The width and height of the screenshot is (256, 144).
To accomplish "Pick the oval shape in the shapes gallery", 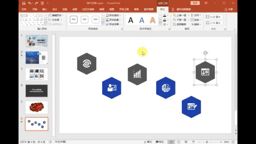I will pyautogui.click(x=42, y=16).
